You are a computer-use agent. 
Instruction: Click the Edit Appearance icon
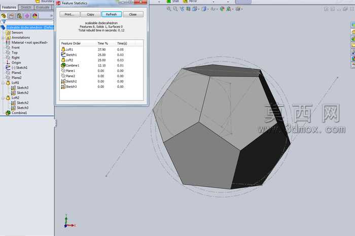[x=222, y=9]
